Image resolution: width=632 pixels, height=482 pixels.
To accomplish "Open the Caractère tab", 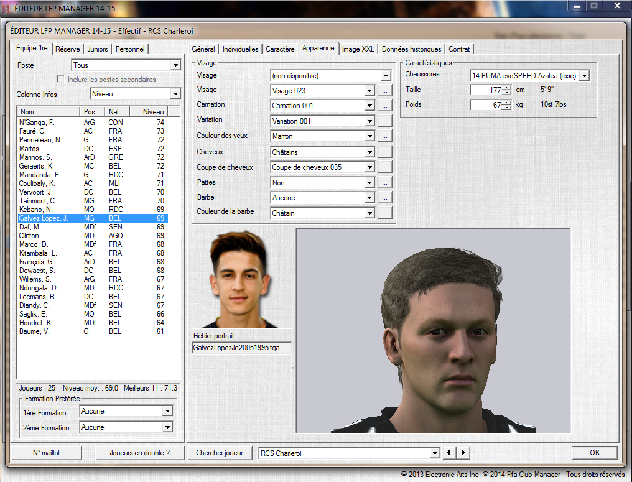I will coord(280,49).
